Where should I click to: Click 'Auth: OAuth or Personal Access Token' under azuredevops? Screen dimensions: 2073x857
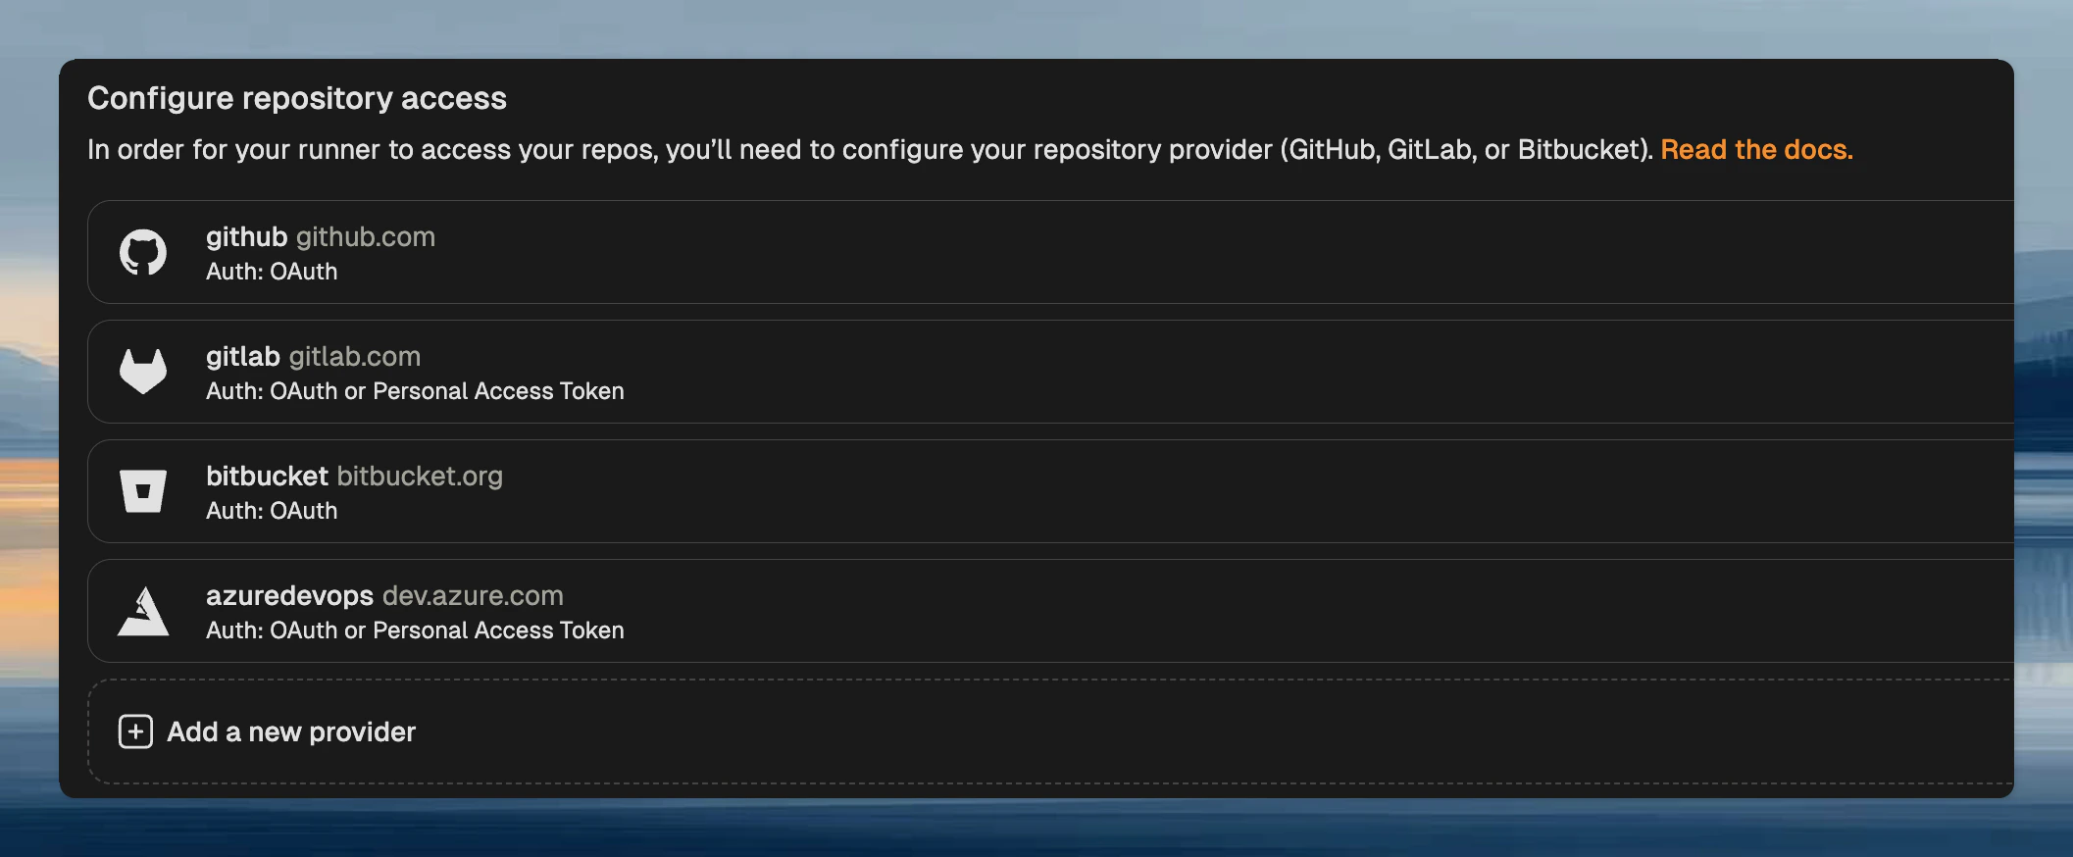click(415, 630)
